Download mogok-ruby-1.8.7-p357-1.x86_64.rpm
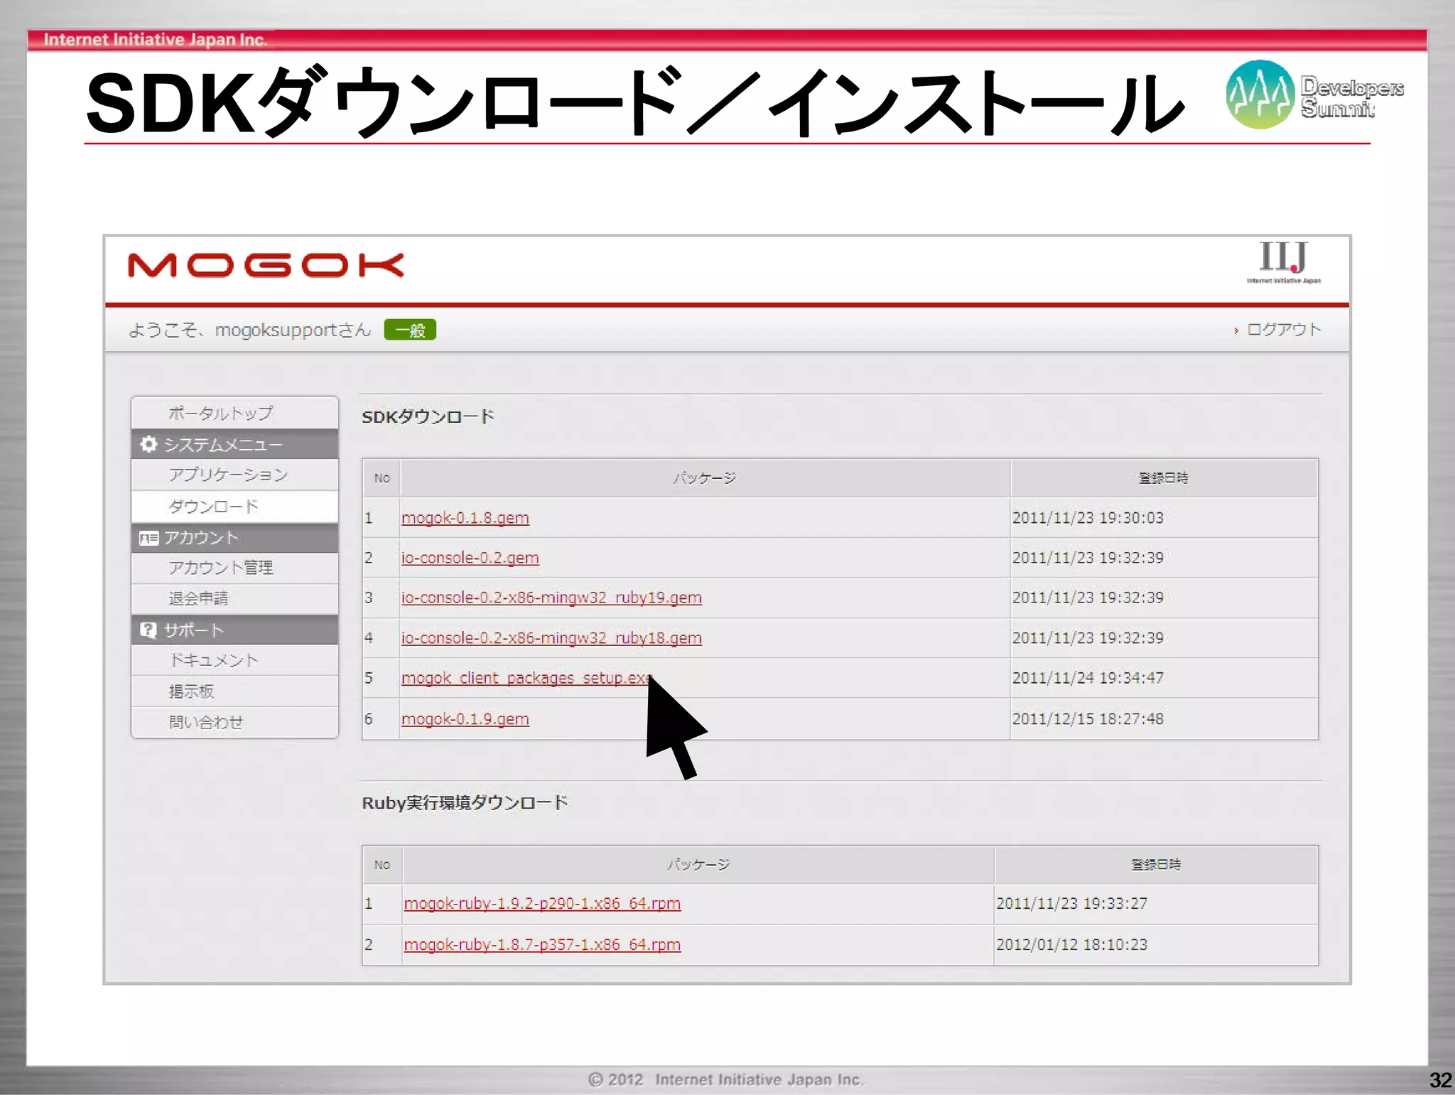Screen dimensions: 1455x1095 tap(542, 944)
